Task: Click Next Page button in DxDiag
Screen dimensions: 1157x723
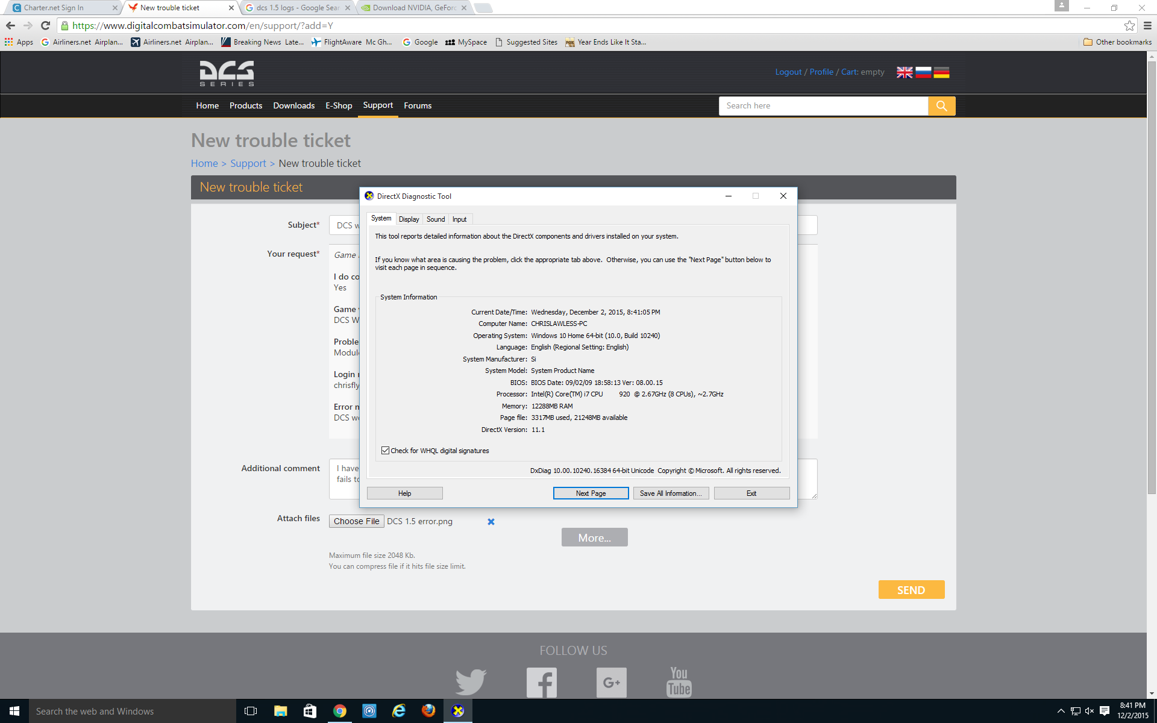Action: (x=591, y=493)
